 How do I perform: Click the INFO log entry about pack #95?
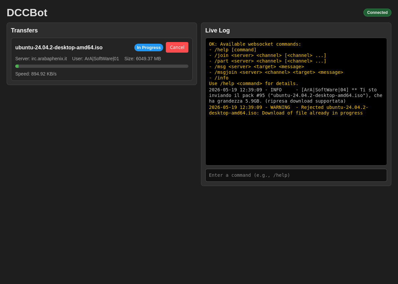click(x=296, y=95)
